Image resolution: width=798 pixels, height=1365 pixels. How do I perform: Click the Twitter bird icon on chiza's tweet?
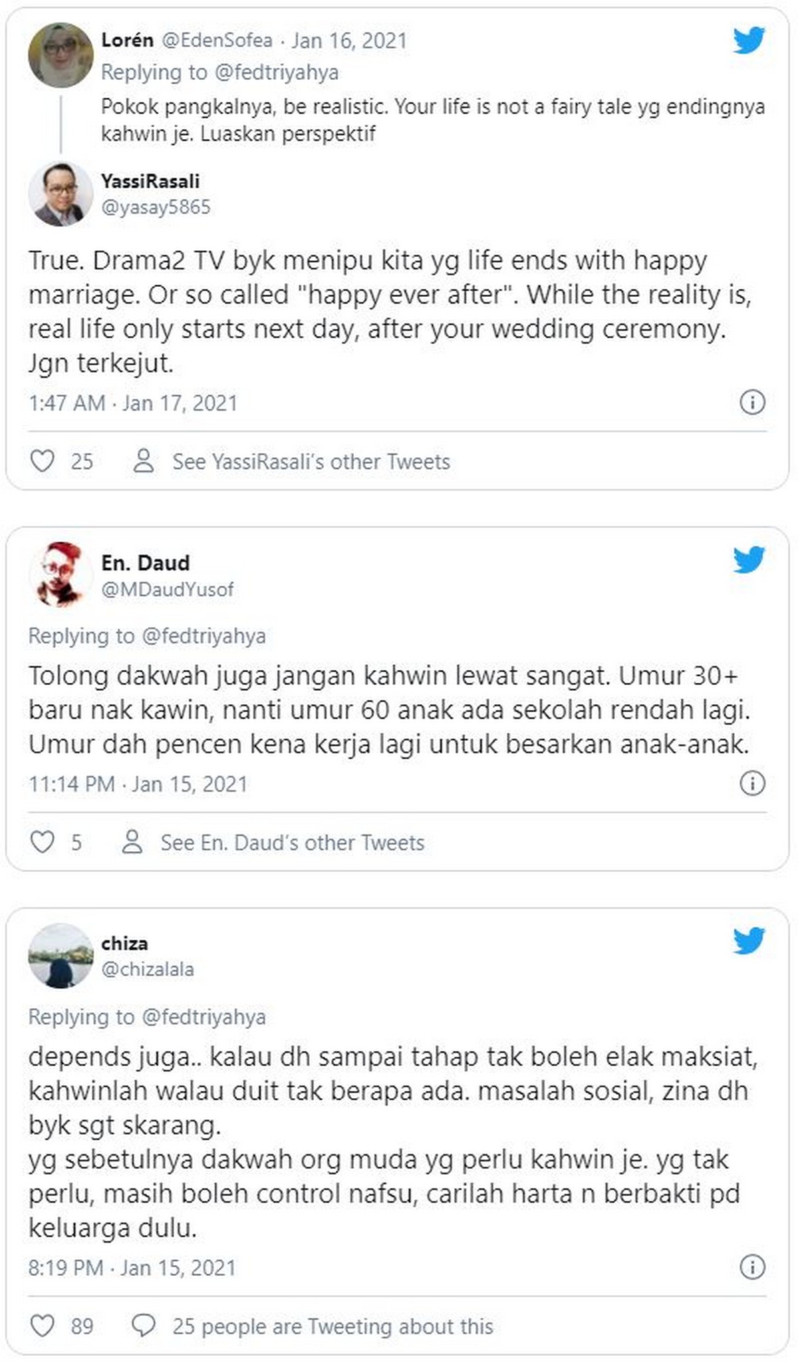tap(749, 940)
